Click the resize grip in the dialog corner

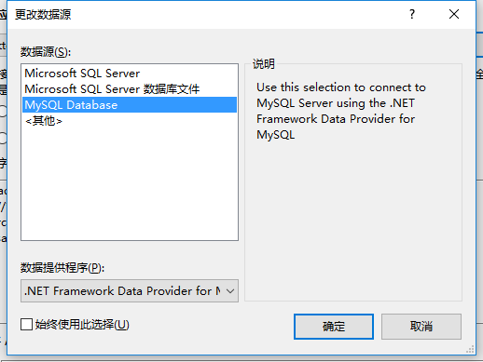click(471, 350)
